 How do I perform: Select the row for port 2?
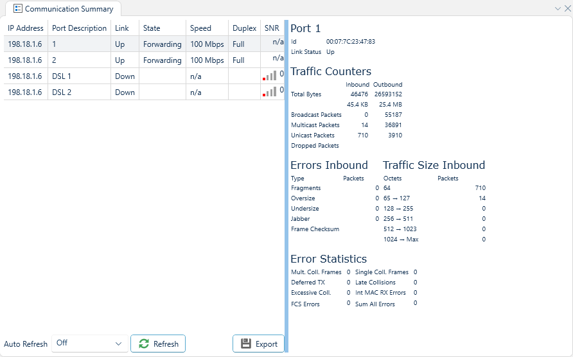coord(144,60)
